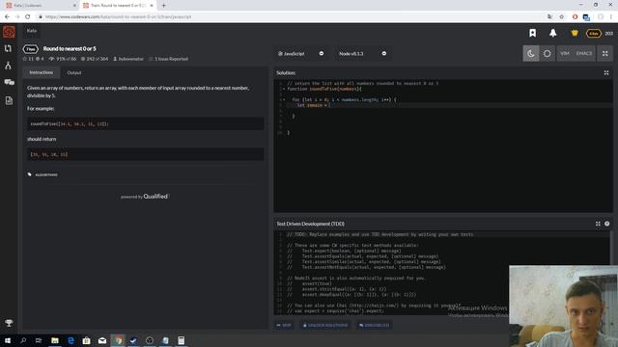
Task: Open the Windows Start menu
Action: click(x=8, y=340)
